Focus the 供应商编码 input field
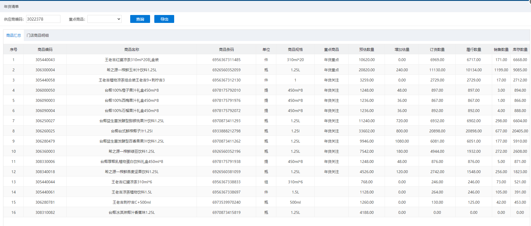Viewport: 531px width, 226px height. (x=43, y=19)
